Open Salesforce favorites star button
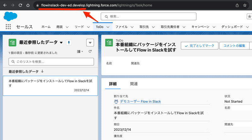 (249, 16)
